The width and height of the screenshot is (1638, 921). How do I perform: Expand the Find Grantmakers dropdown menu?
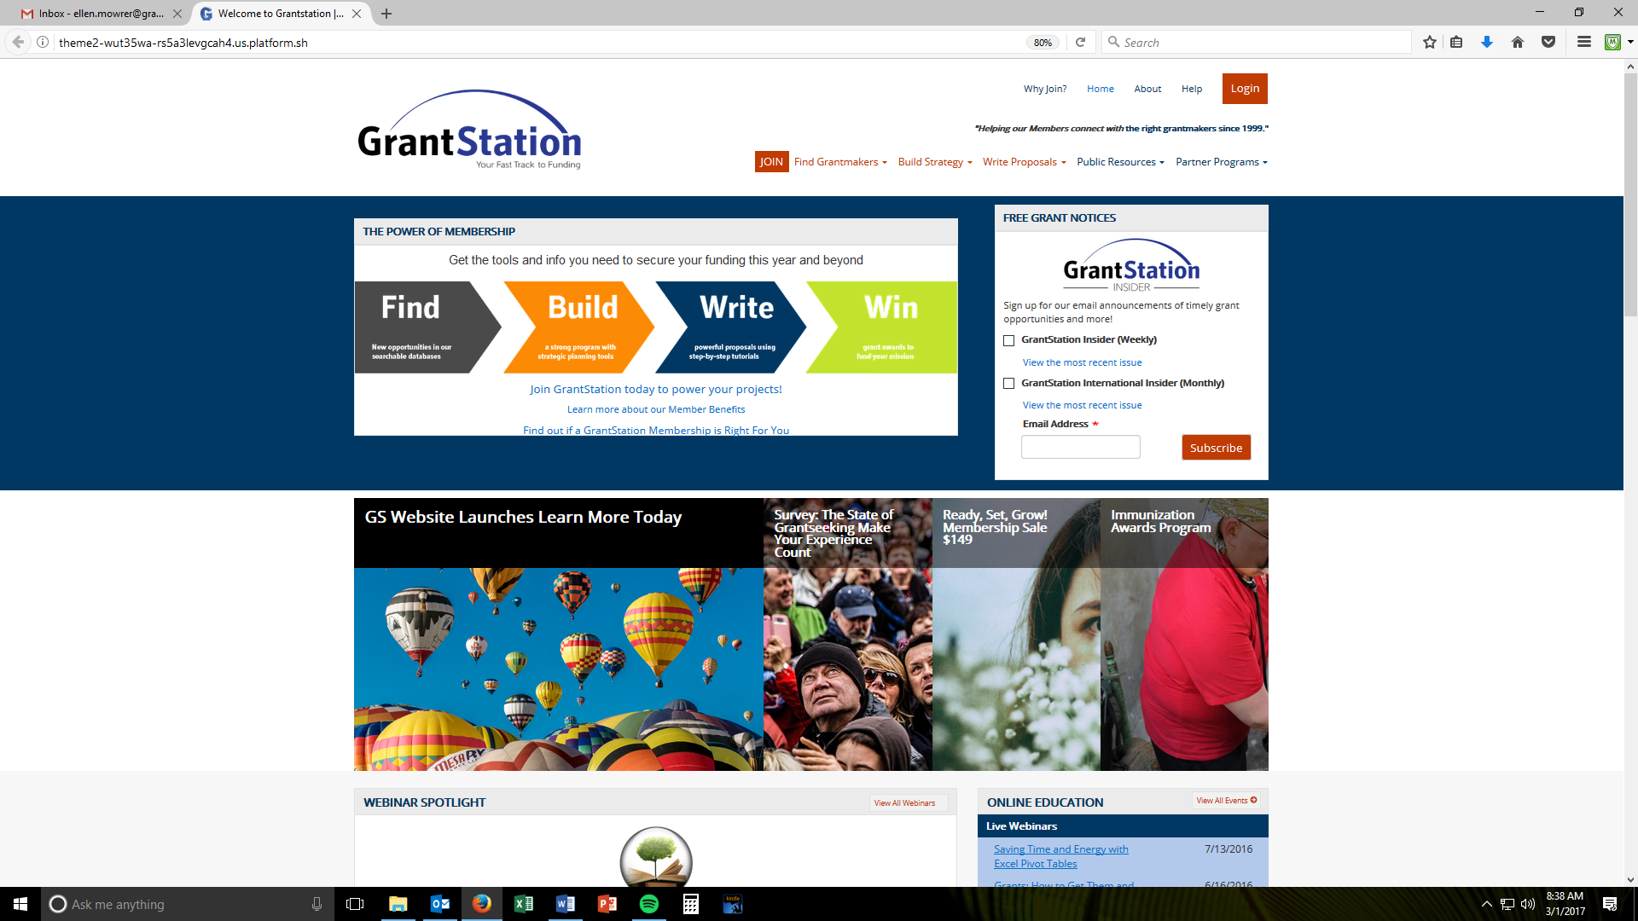coord(840,162)
